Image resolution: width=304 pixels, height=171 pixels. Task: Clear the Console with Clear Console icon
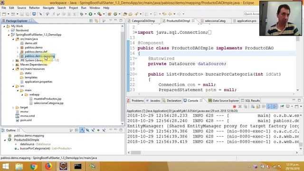point(253,106)
